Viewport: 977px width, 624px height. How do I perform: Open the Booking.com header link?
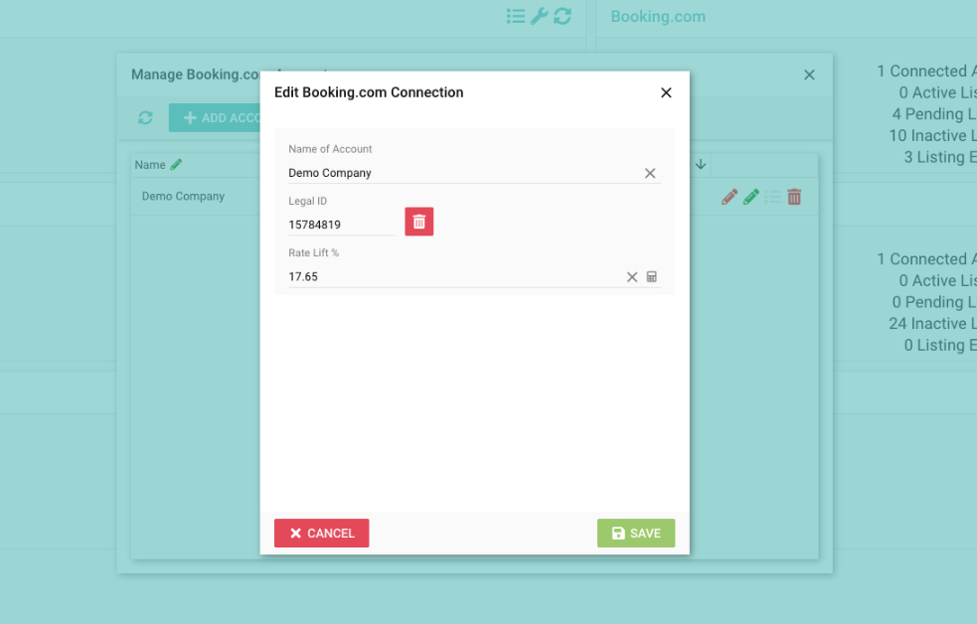coord(658,17)
